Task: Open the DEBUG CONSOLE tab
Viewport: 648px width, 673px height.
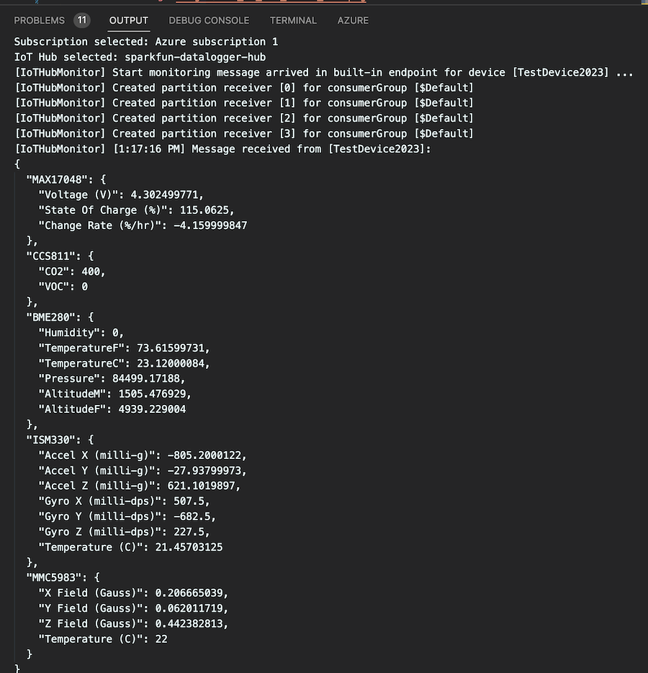Action: tap(209, 20)
